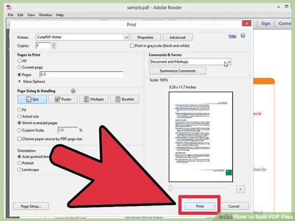Expand the More Options disclosure triangle
295x221 pixels.
pyautogui.click(x=20, y=82)
